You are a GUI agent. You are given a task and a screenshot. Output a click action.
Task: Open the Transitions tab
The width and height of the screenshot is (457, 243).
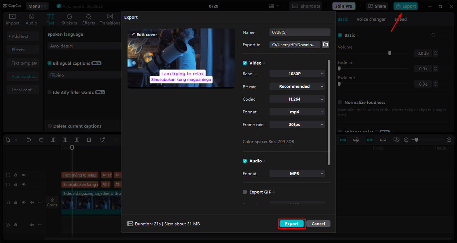110,19
